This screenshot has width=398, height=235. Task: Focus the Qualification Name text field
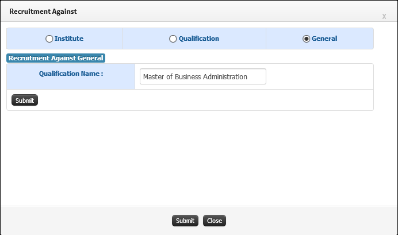tap(203, 76)
